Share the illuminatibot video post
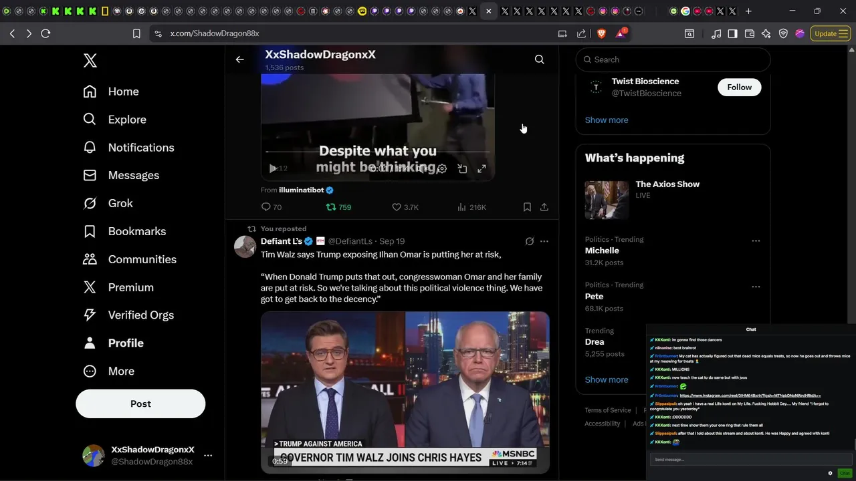The height and width of the screenshot is (481, 856). 544,207
